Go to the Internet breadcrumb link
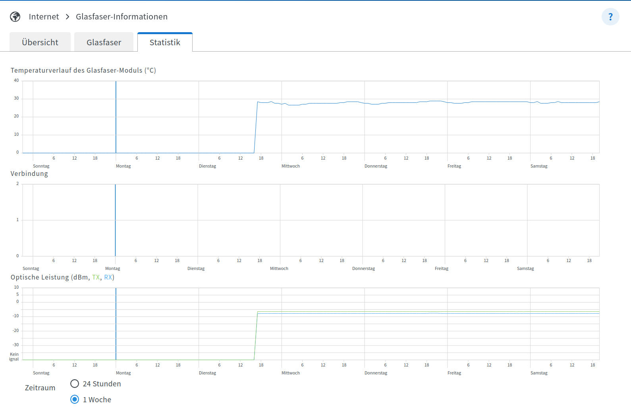Screen dimensions: 631x407 click(44, 17)
